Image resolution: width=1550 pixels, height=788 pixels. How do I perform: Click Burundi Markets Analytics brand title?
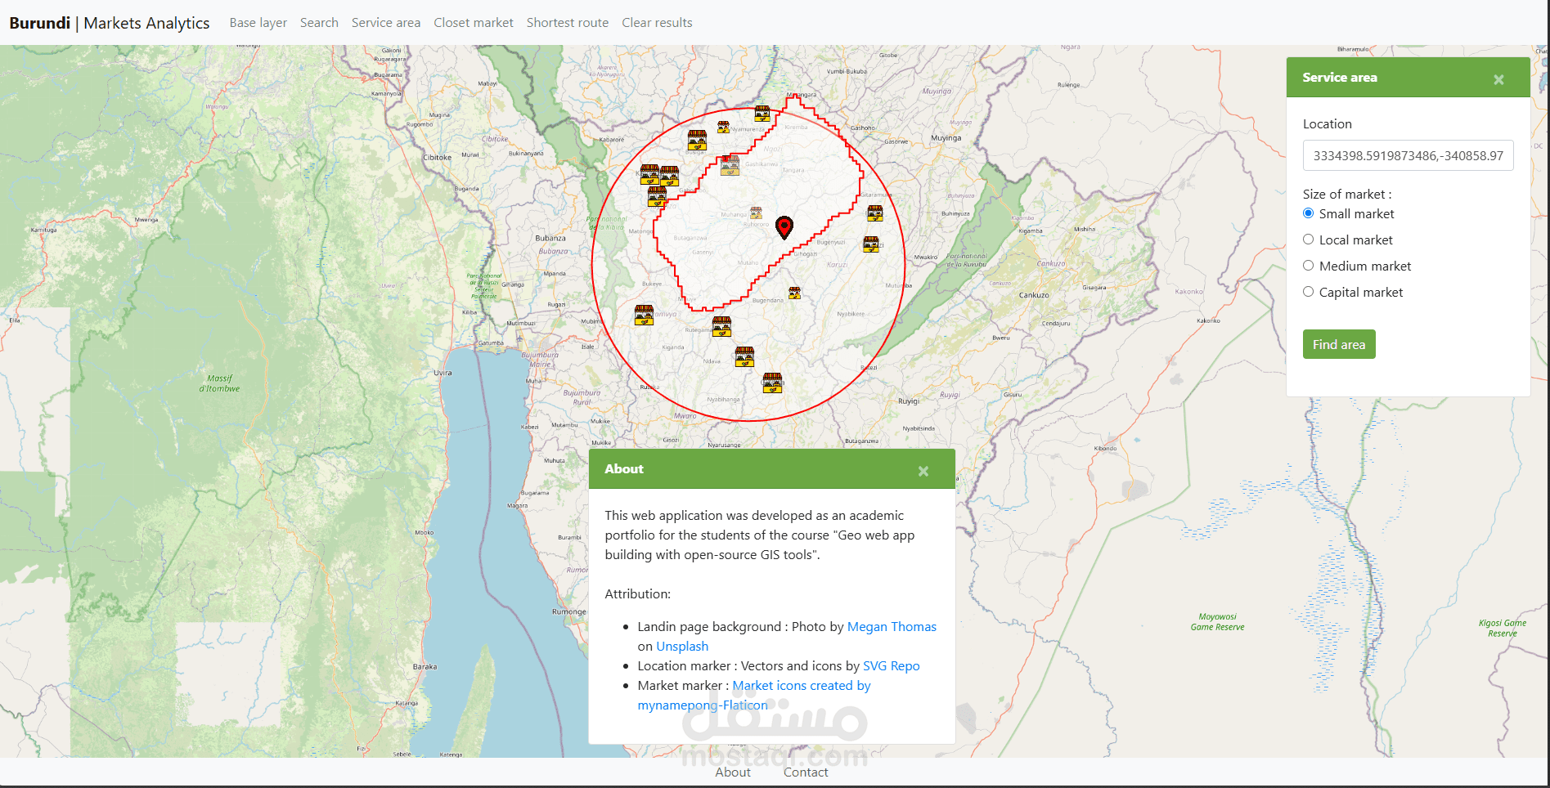pos(110,23)
